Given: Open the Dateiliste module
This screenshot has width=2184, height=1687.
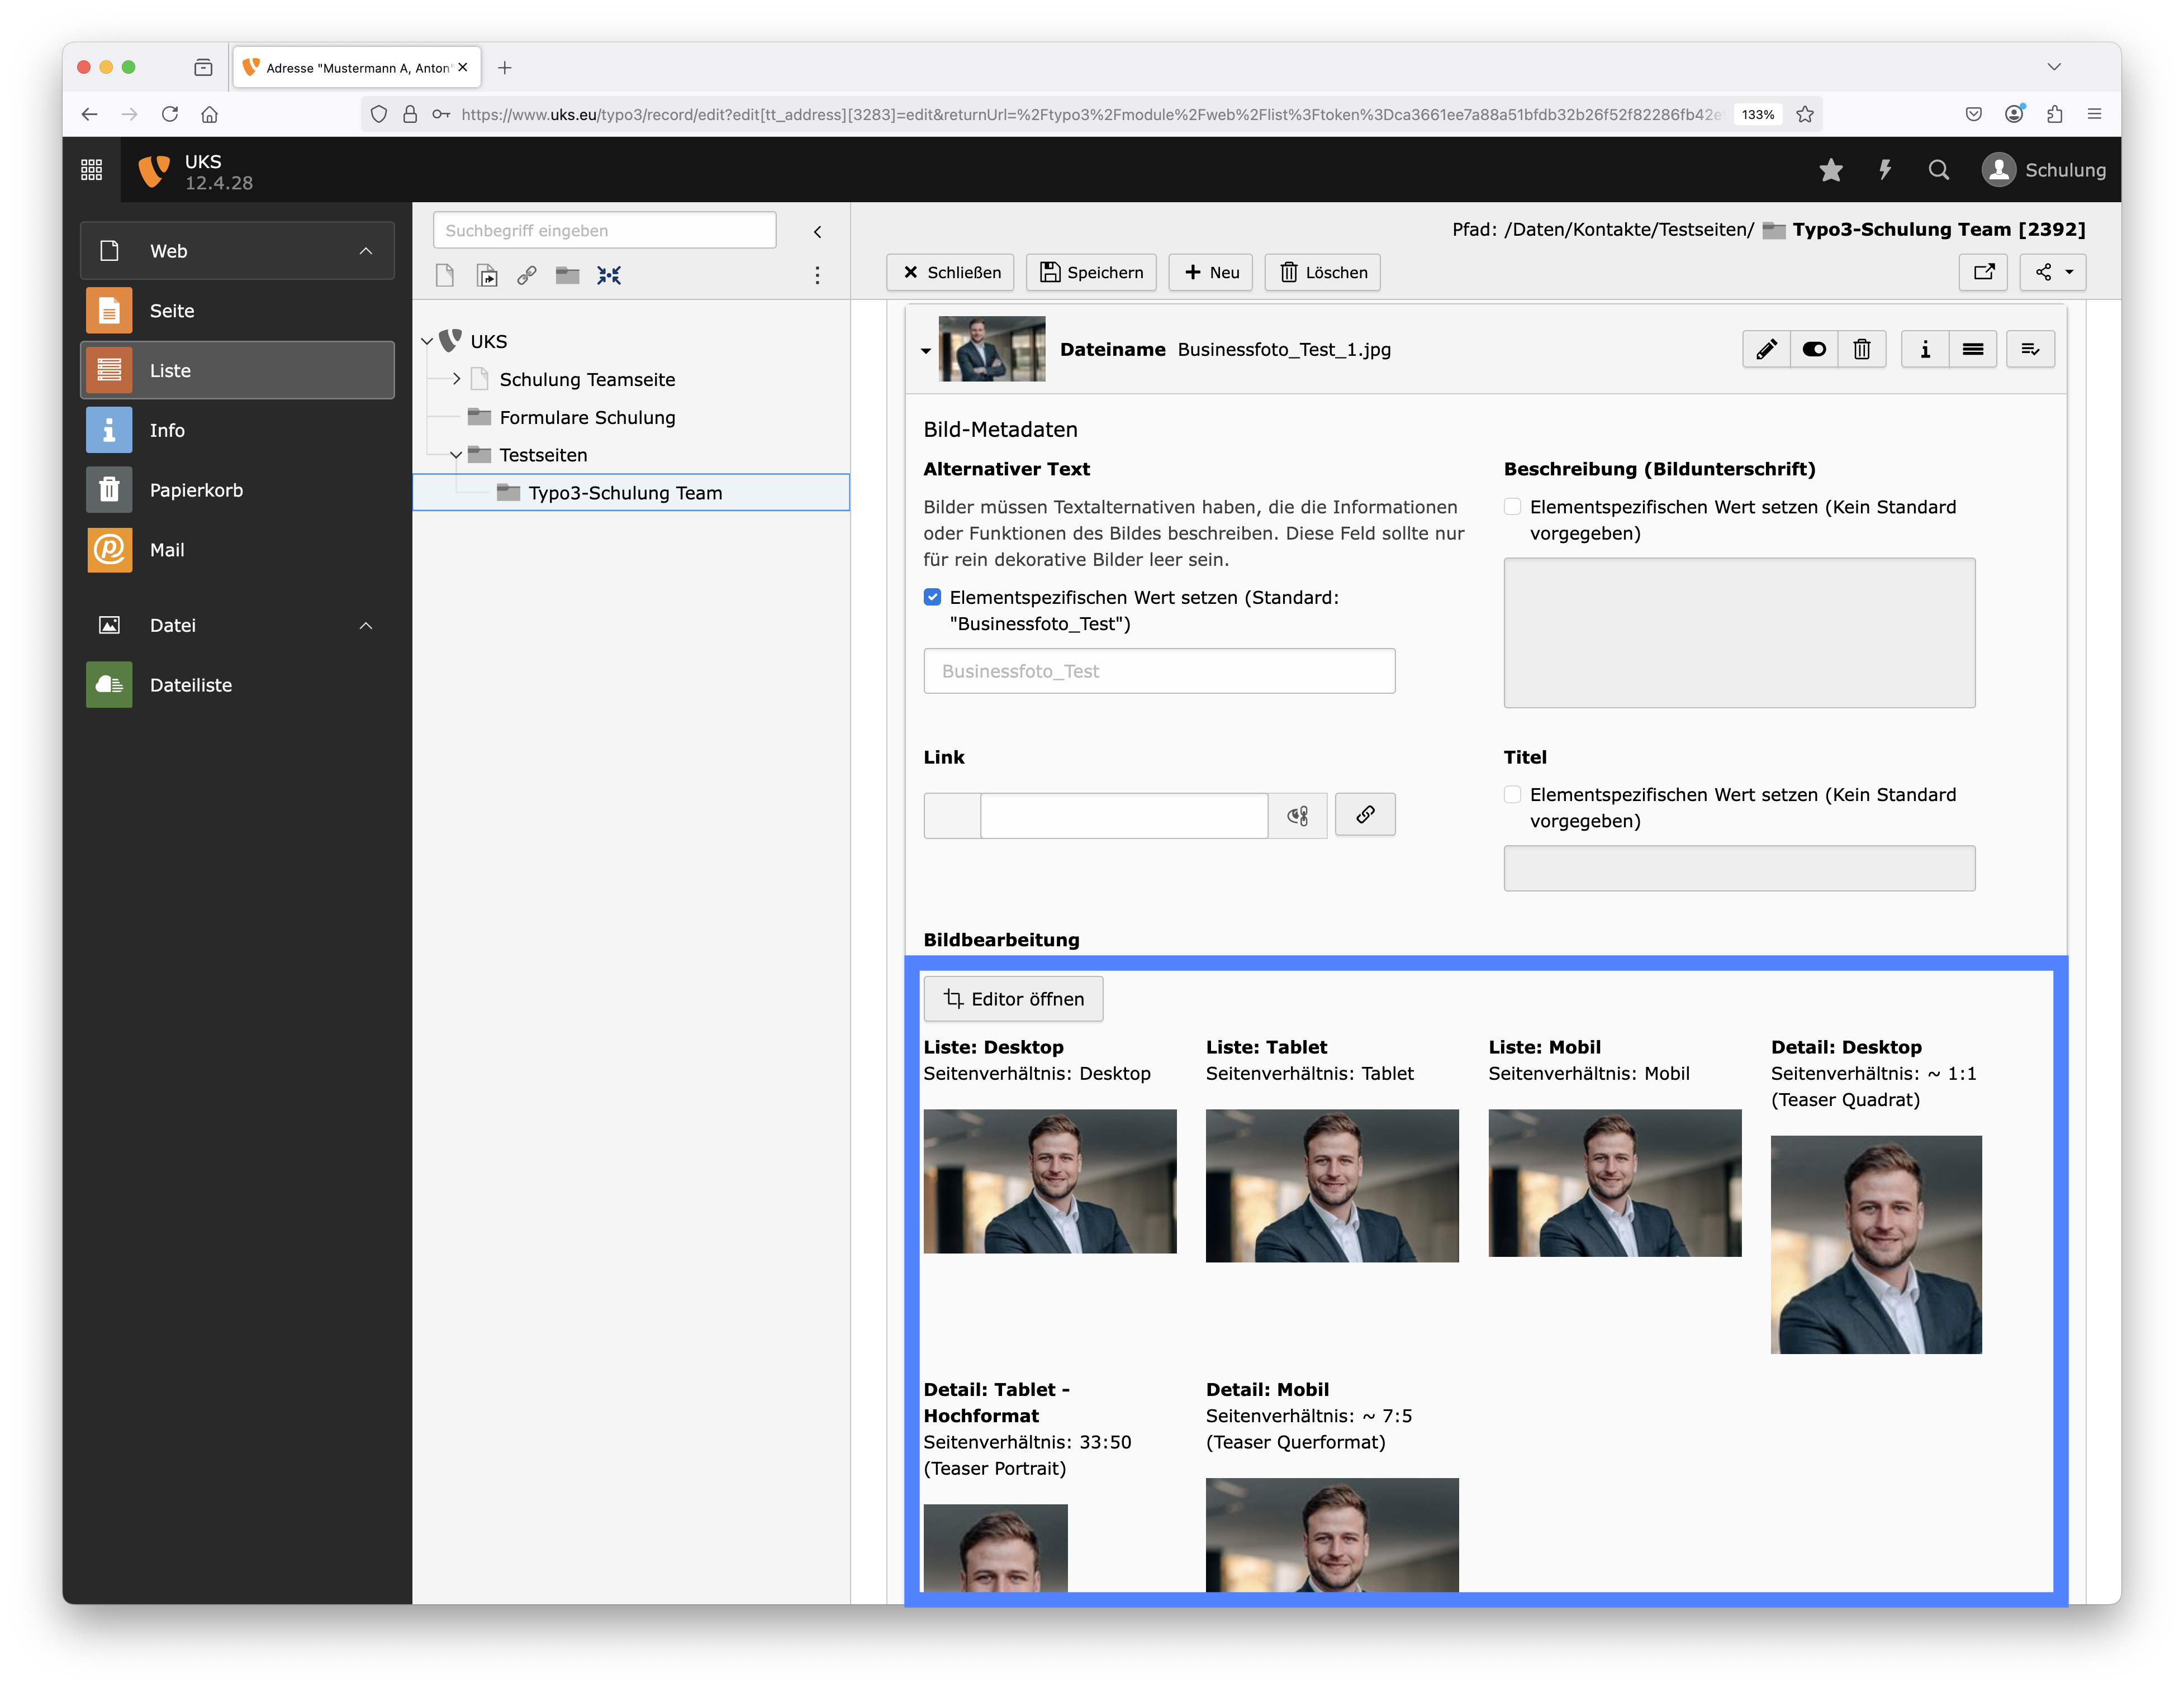Looking at the screenshot, I should (190, 685).
